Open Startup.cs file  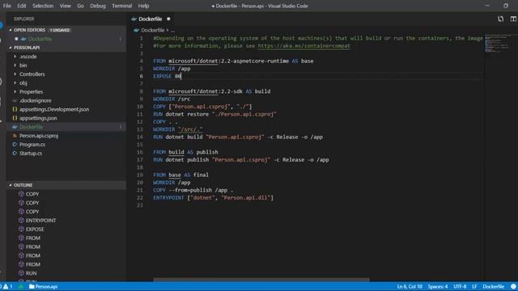[x=31, y=153]
